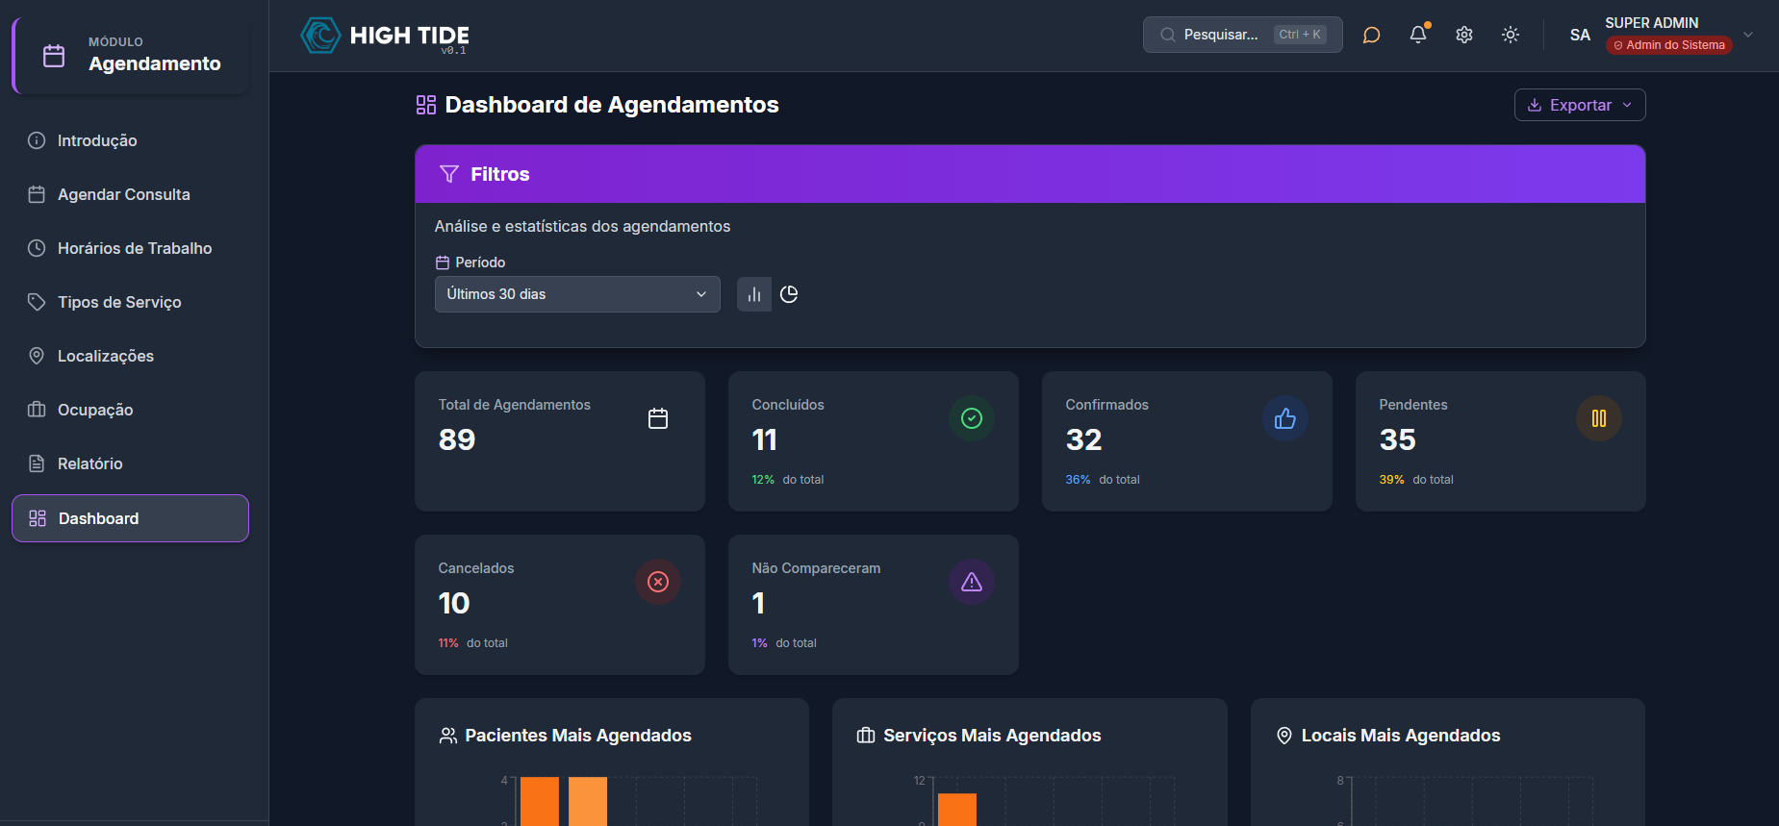This screenshot has width=1779, height=826.
Task: Click orange bar in Serviços Mais Agendados chart
Action: coord(957,810)
